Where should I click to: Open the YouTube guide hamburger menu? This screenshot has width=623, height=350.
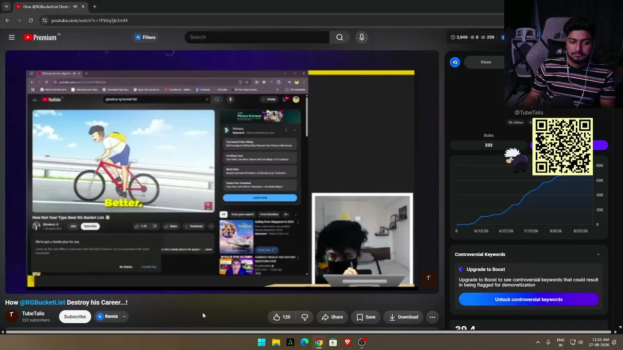(x=12, y=37)
